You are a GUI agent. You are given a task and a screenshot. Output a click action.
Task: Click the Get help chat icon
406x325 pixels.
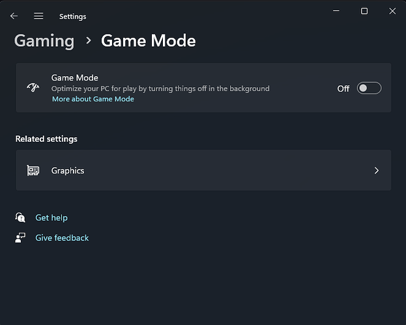(x=20, y=218)
